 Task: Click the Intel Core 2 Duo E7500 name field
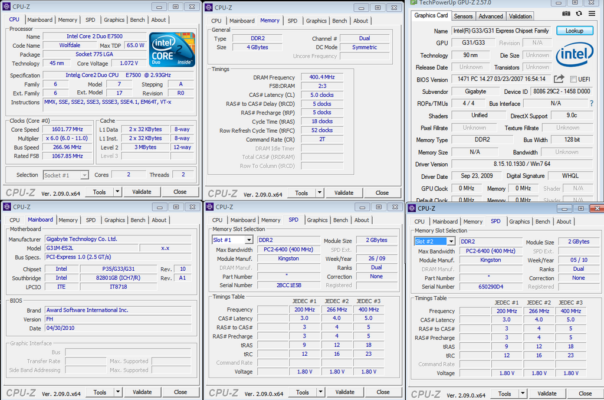94,36
